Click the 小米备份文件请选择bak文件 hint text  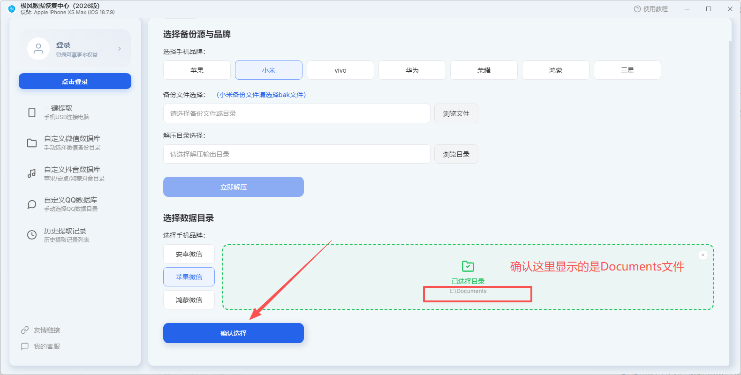click(x=261, y=95)
